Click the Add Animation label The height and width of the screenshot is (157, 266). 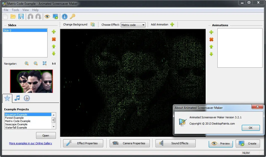click(160, 24)
